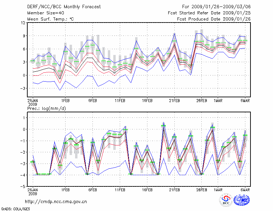Click 11FEB on precipitation chart axis

pyautogui.click(x=120, y=189)
